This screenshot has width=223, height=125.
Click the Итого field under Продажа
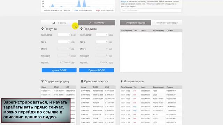(102, 49)
